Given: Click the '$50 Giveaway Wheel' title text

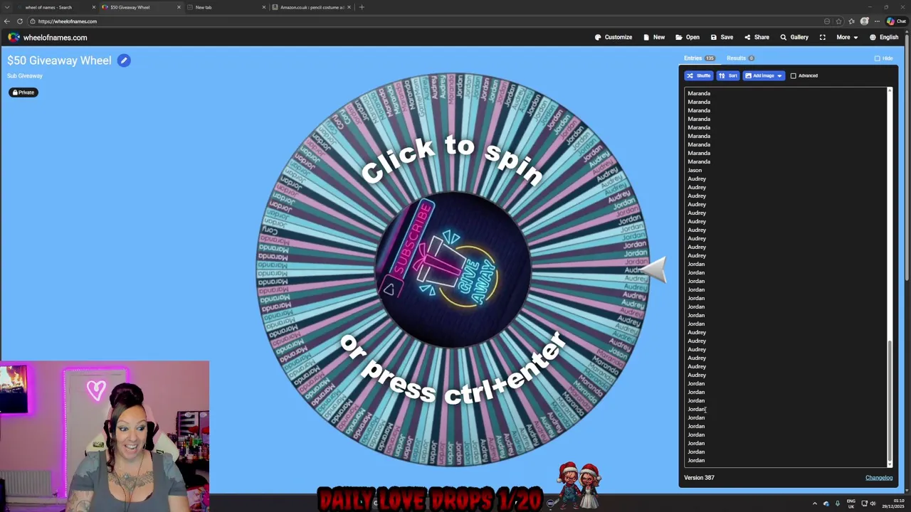Looking at the screenshot, I should tap(59, 60).
